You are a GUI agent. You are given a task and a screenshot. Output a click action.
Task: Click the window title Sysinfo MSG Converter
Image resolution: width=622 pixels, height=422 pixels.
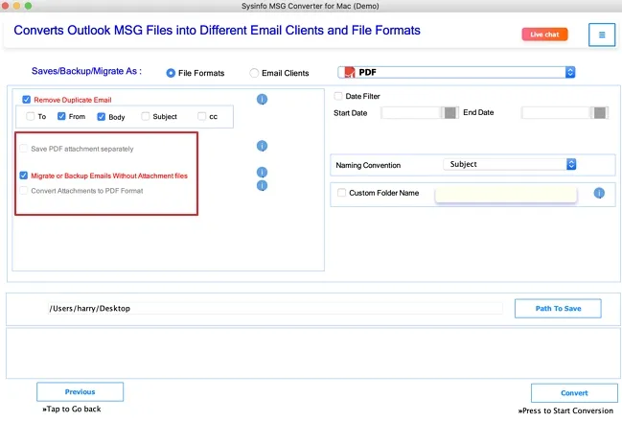click(x=311, y=6)
